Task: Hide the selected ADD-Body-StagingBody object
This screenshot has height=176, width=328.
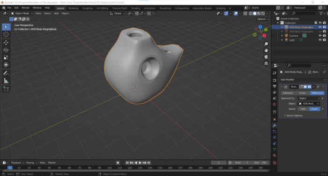Action: point(320,27)
